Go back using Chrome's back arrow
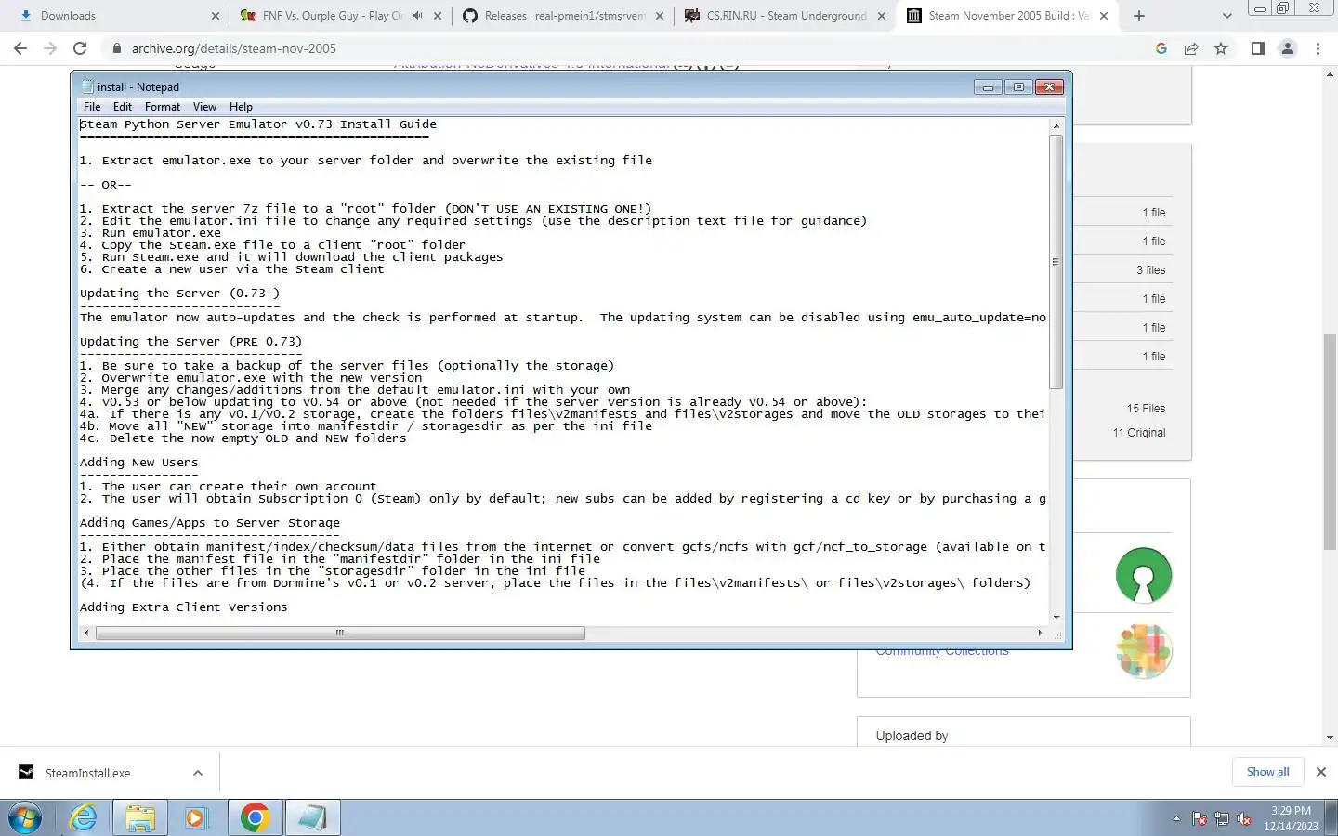Image resolution: width=1338 pixels, height=836 pixels. pyautogui.click(x=20, y=48)
